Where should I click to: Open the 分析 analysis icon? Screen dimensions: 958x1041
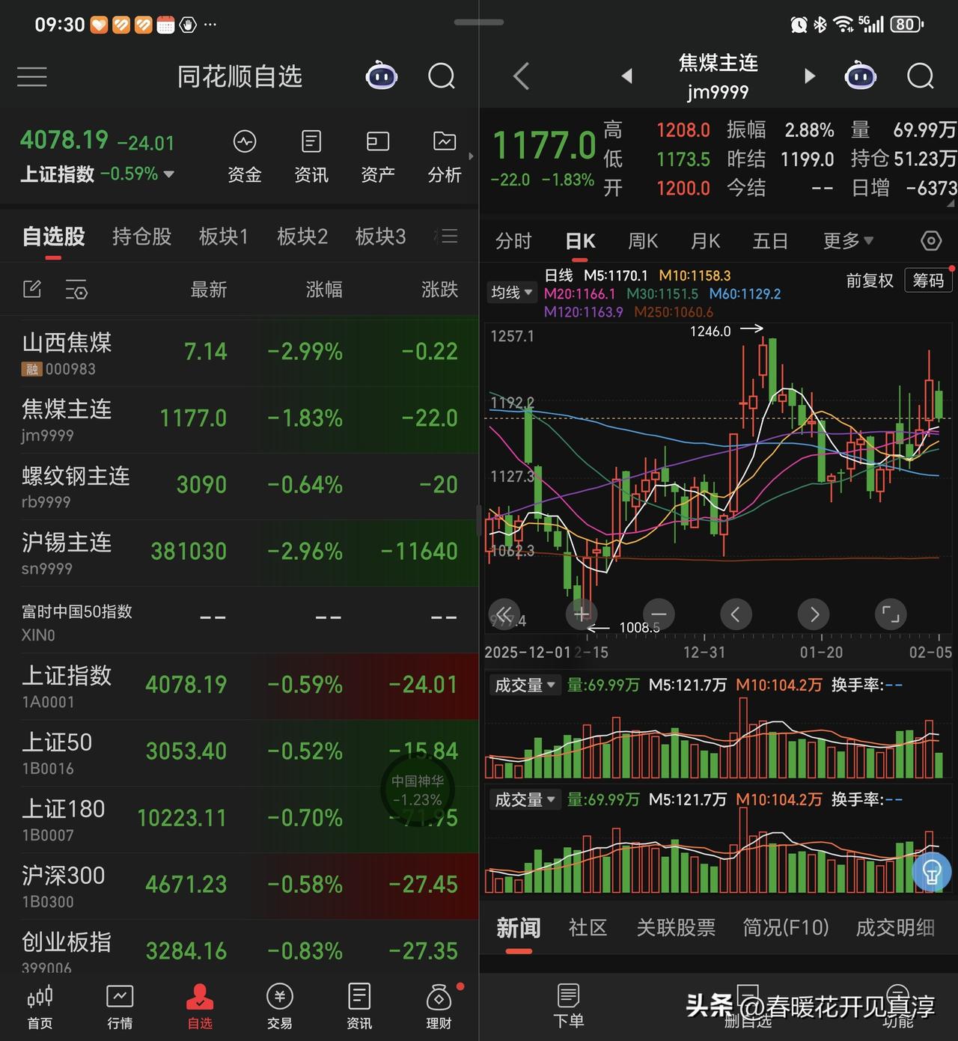[x=445, y=157]
